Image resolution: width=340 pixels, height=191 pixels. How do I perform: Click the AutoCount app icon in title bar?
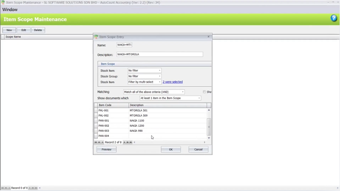(x=3, y=3)
